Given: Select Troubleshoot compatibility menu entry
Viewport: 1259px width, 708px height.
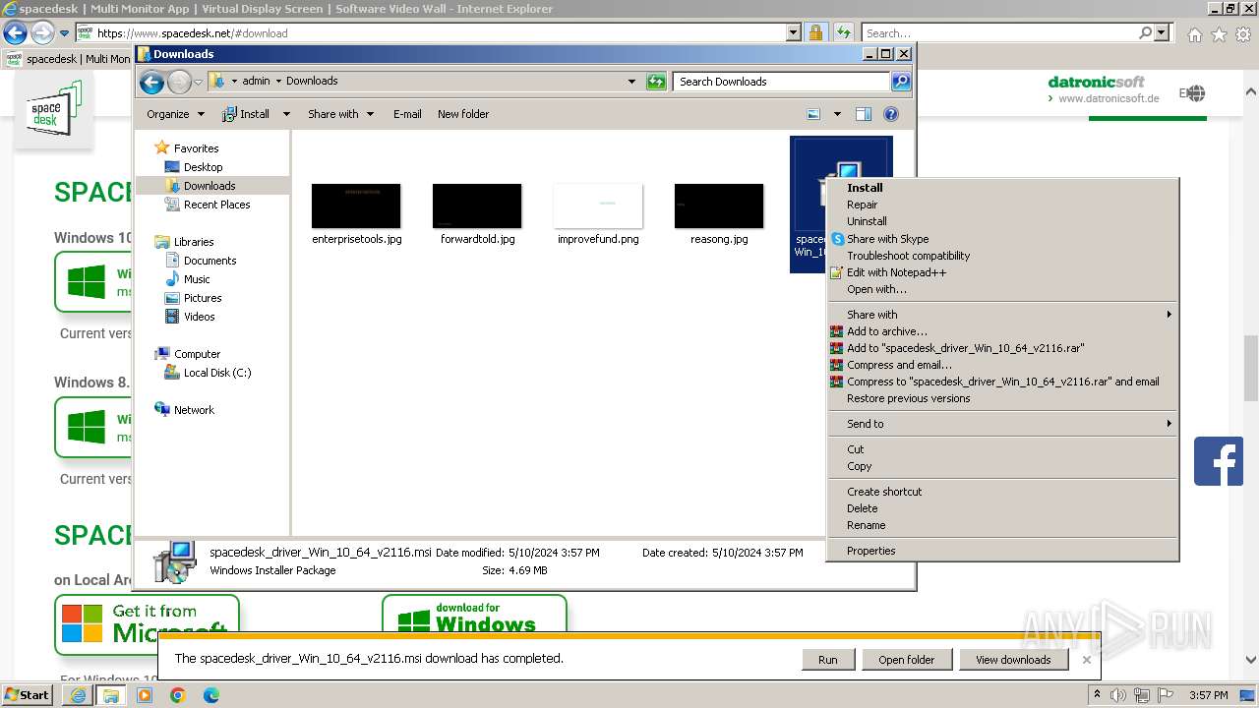Looking at the screenshot, I should 1002,256.
